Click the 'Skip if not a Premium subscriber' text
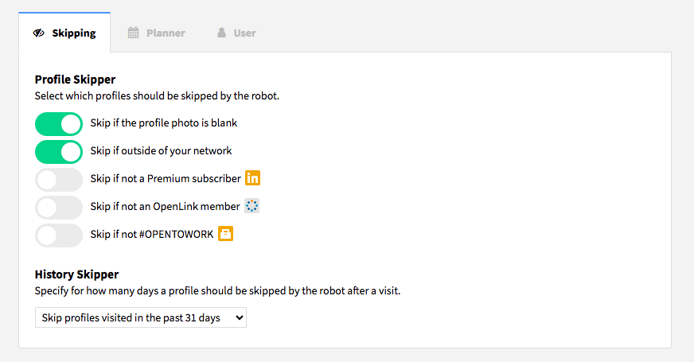Viewport: 694px width, 362px height. coord(166,178)
